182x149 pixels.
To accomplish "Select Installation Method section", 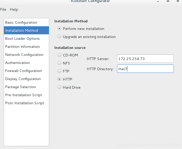I will [26, 30].
